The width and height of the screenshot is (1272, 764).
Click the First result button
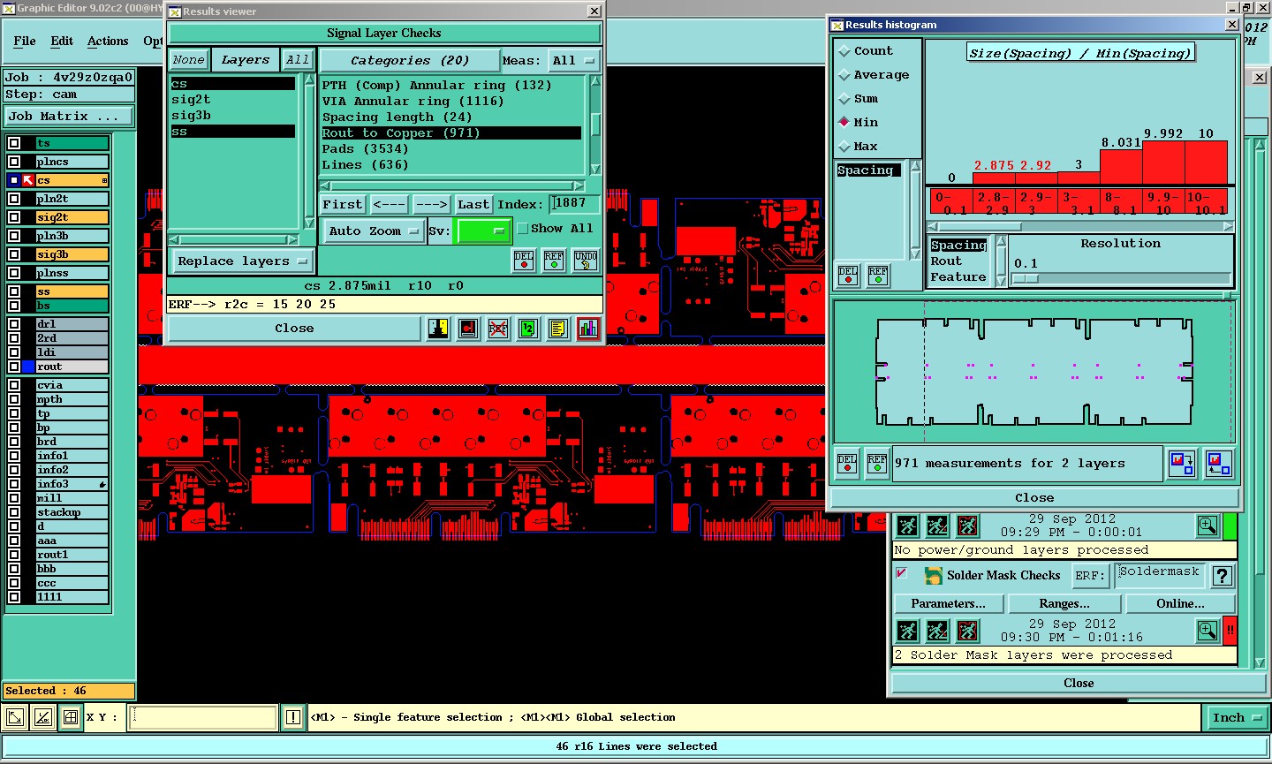343,204
